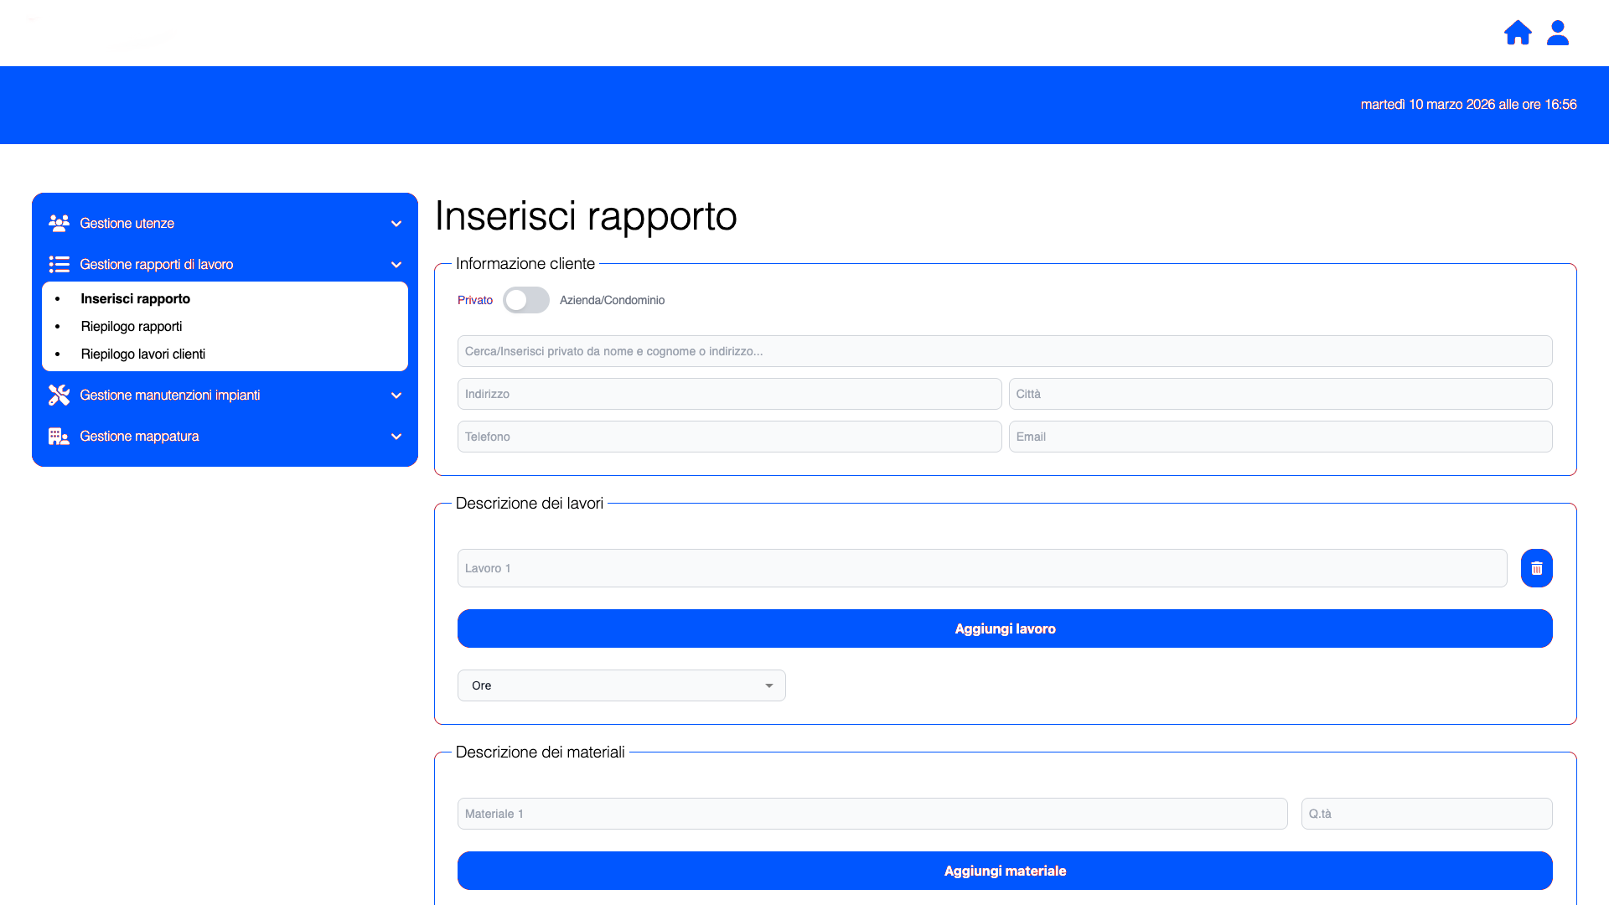Delete Lavoro 1 using the trash icon
Screen dimensions: 1609x905
pyautogui.click(x=1537, y=568)
